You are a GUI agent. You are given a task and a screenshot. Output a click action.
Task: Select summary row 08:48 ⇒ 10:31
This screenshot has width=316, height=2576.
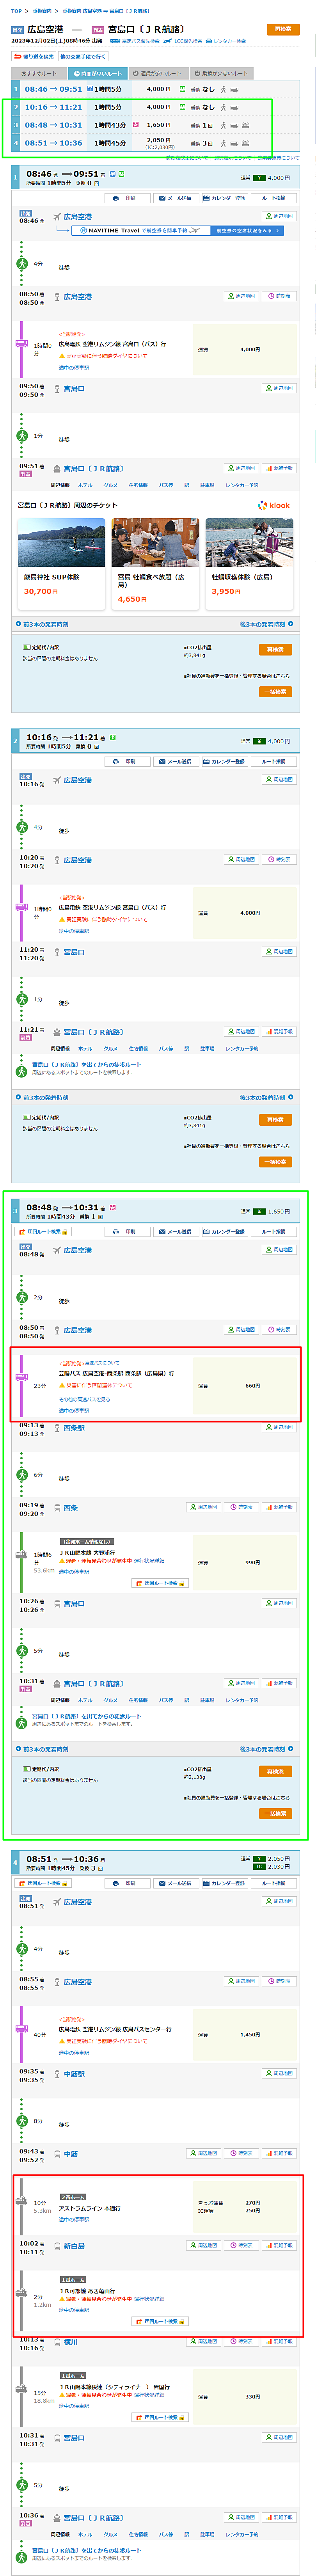point(155,125)
